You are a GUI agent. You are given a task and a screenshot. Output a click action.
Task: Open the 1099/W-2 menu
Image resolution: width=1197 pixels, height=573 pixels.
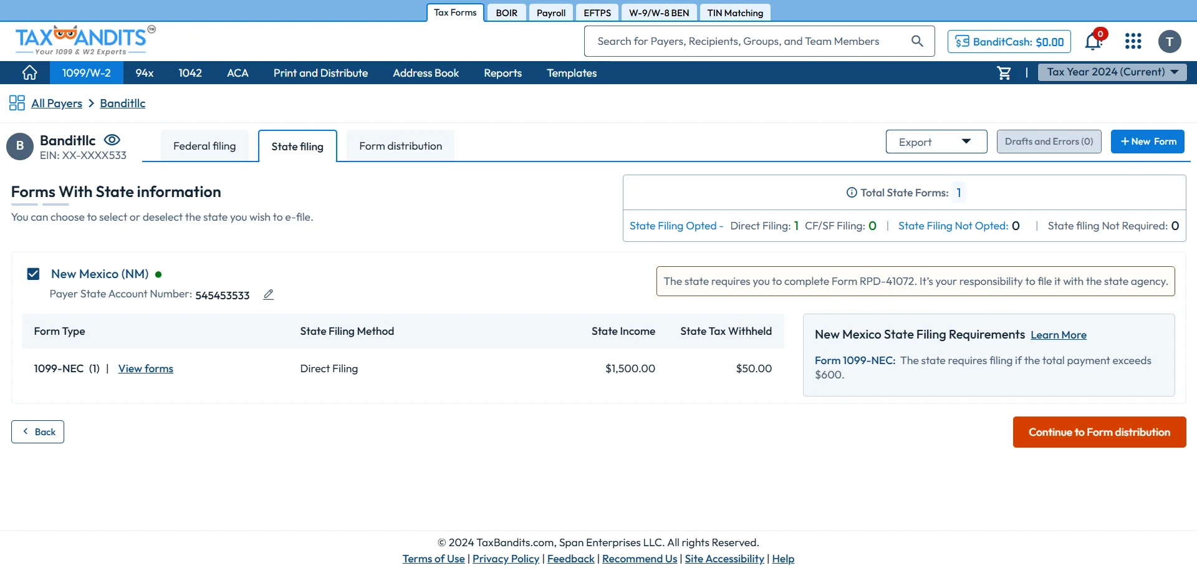[86, 73]
